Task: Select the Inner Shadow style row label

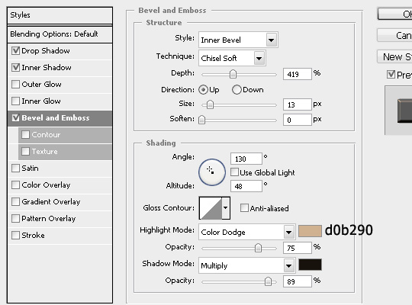Action: click(x=47, y=68)
